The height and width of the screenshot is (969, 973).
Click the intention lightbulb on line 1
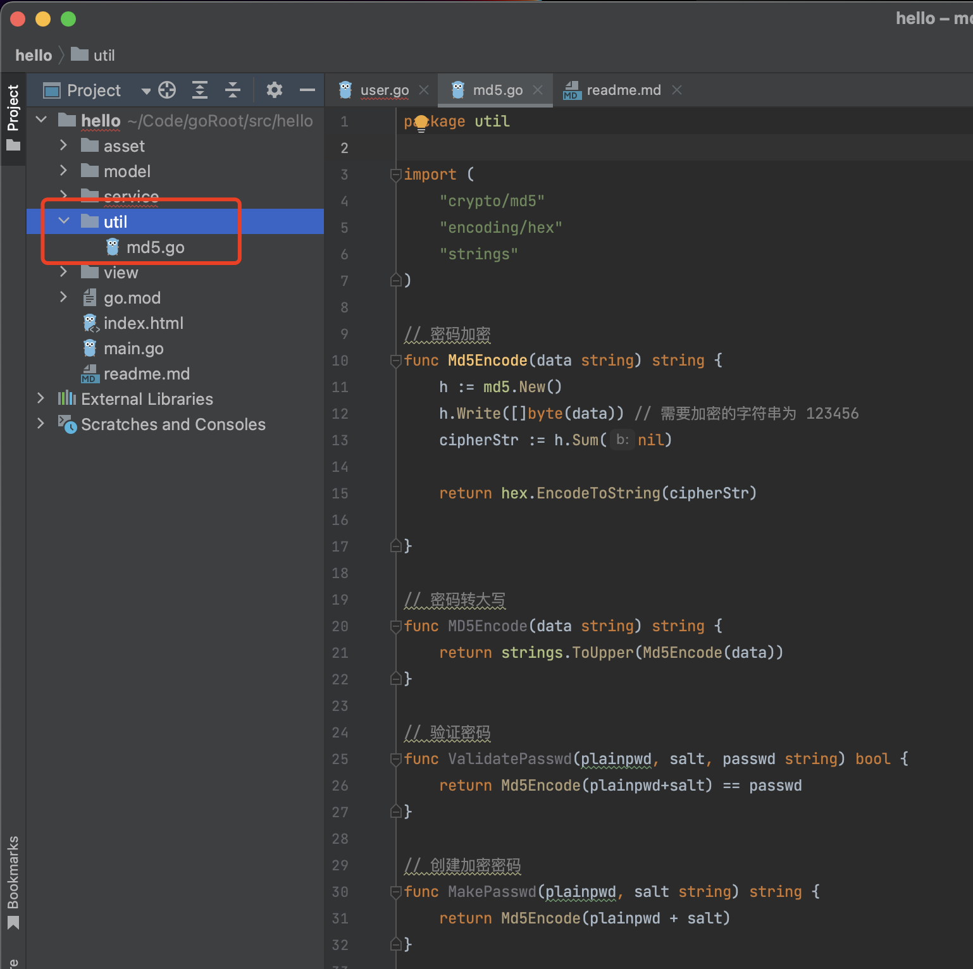tap(421, 123)
